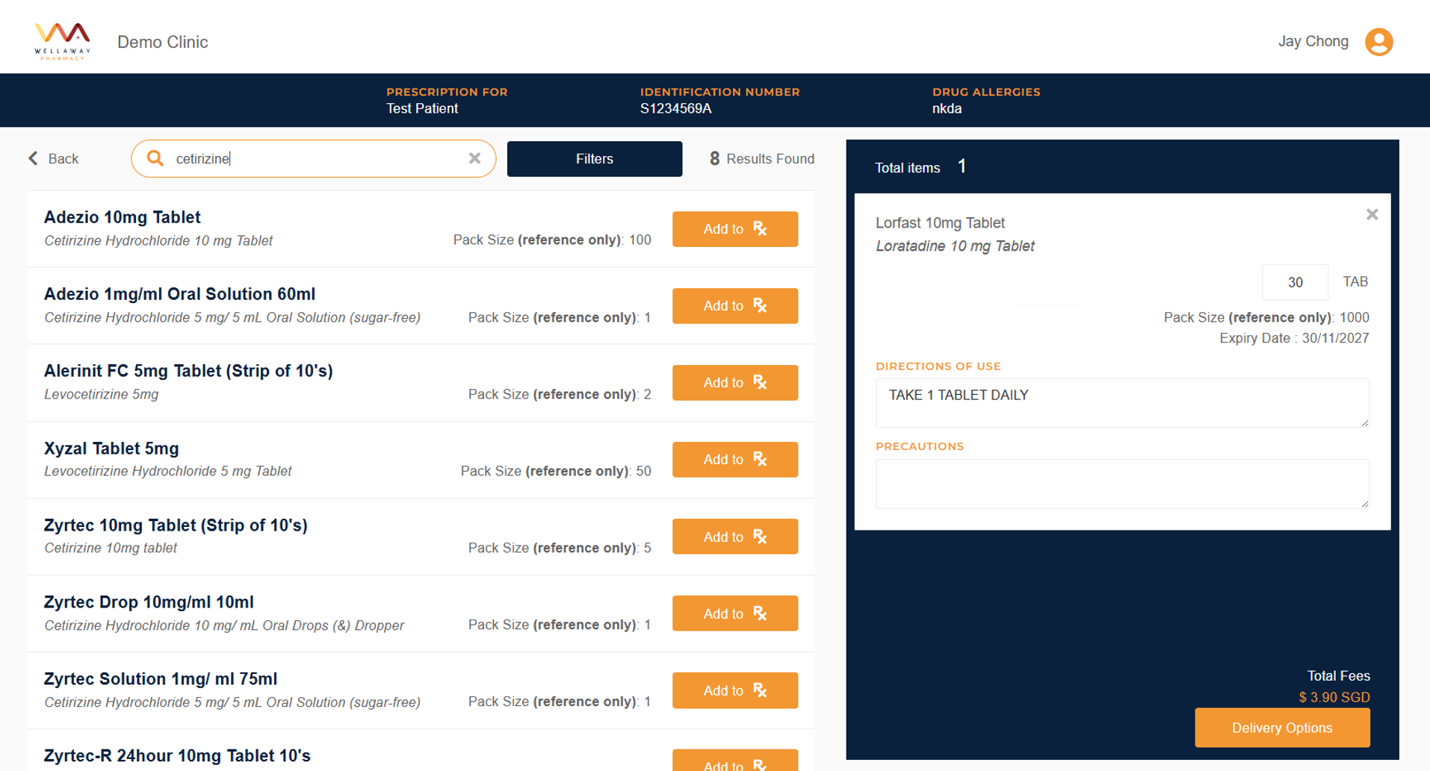Click the Cetirizine 10mg tablet description
The width and height of the screenshot is (1430, 771).
(x=111, y=548)
